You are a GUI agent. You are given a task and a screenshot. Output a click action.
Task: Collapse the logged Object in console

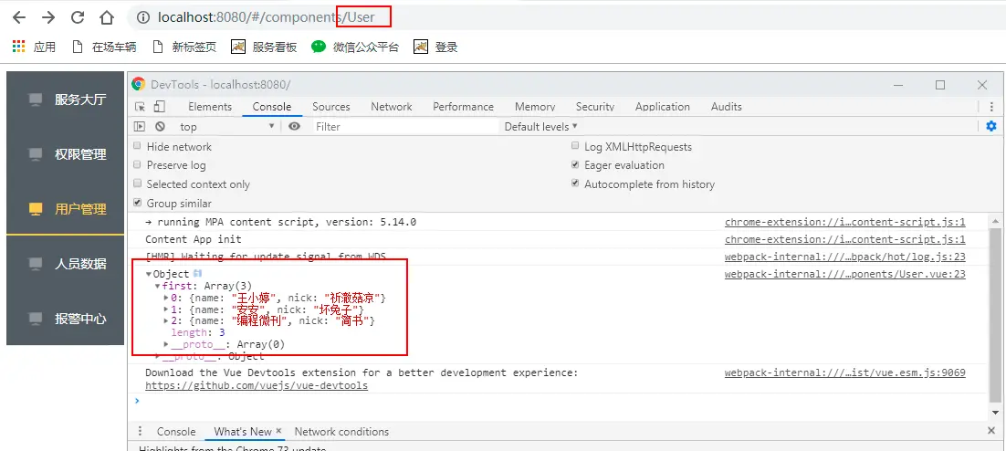click(x=149, y=274)
